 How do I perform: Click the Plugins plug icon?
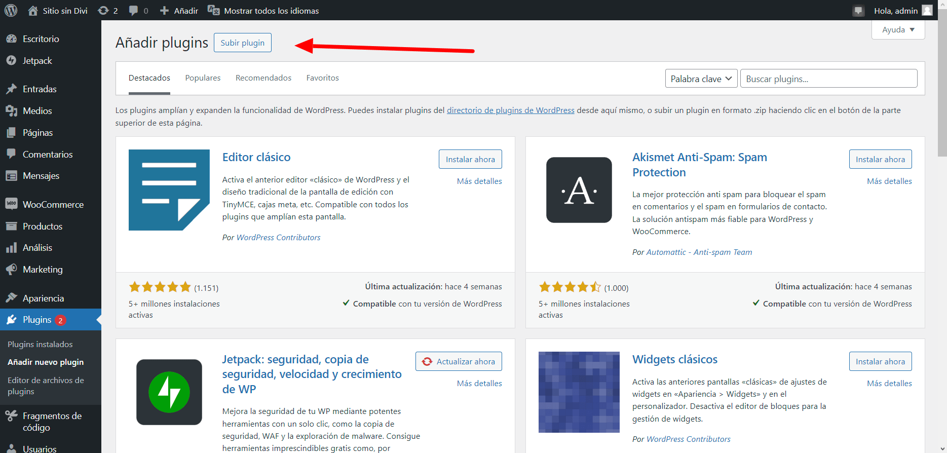coord(11,320)
